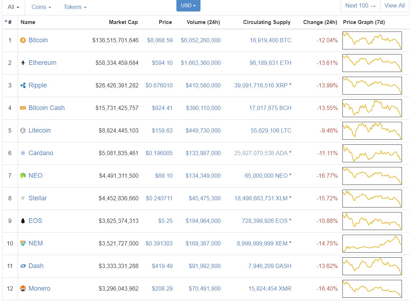Sort table by Market Cap column
Screen dimensions: 412x301
(123, 22)
